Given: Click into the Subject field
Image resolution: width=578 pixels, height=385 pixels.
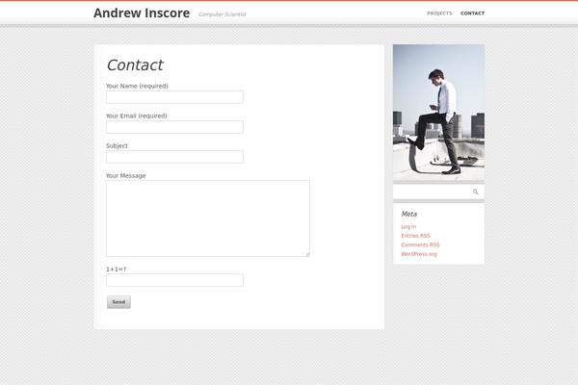Looking at the screenshot, I should click(x=174, y=157).
